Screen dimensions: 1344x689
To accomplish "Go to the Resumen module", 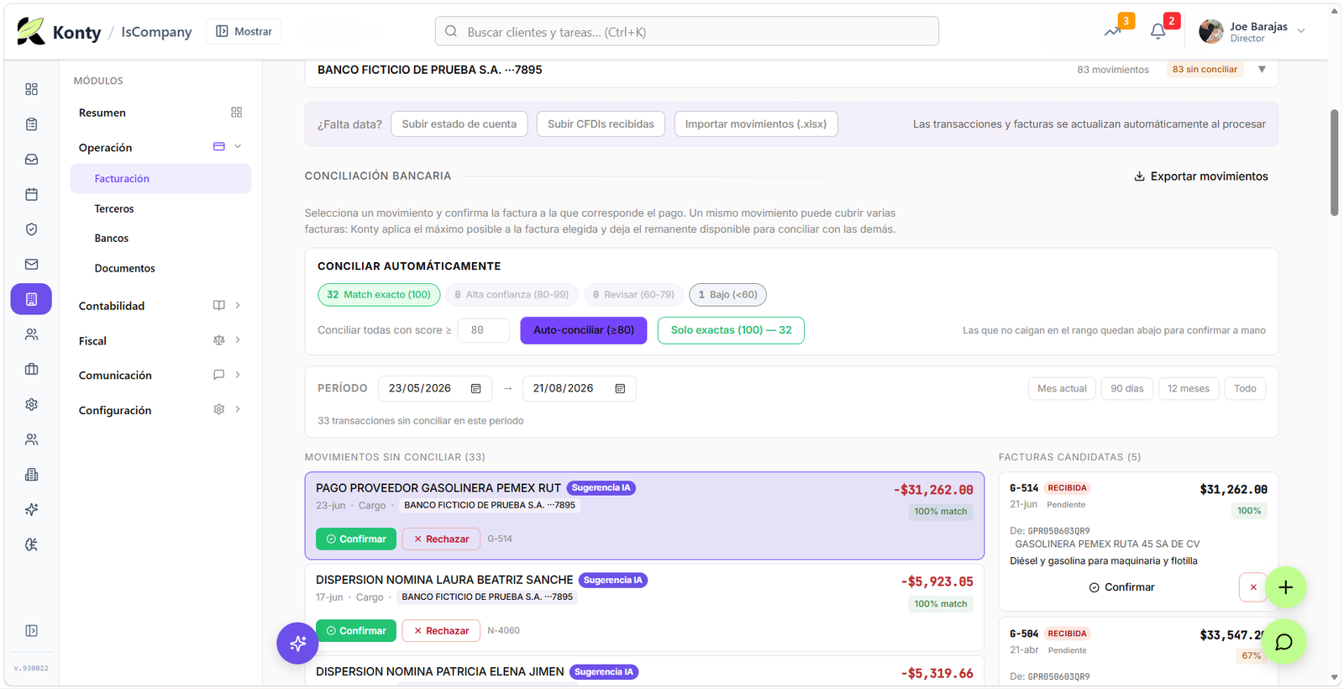I will tap(102, 113).
